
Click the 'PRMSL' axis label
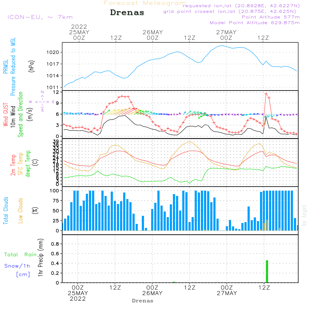(6, 67)
